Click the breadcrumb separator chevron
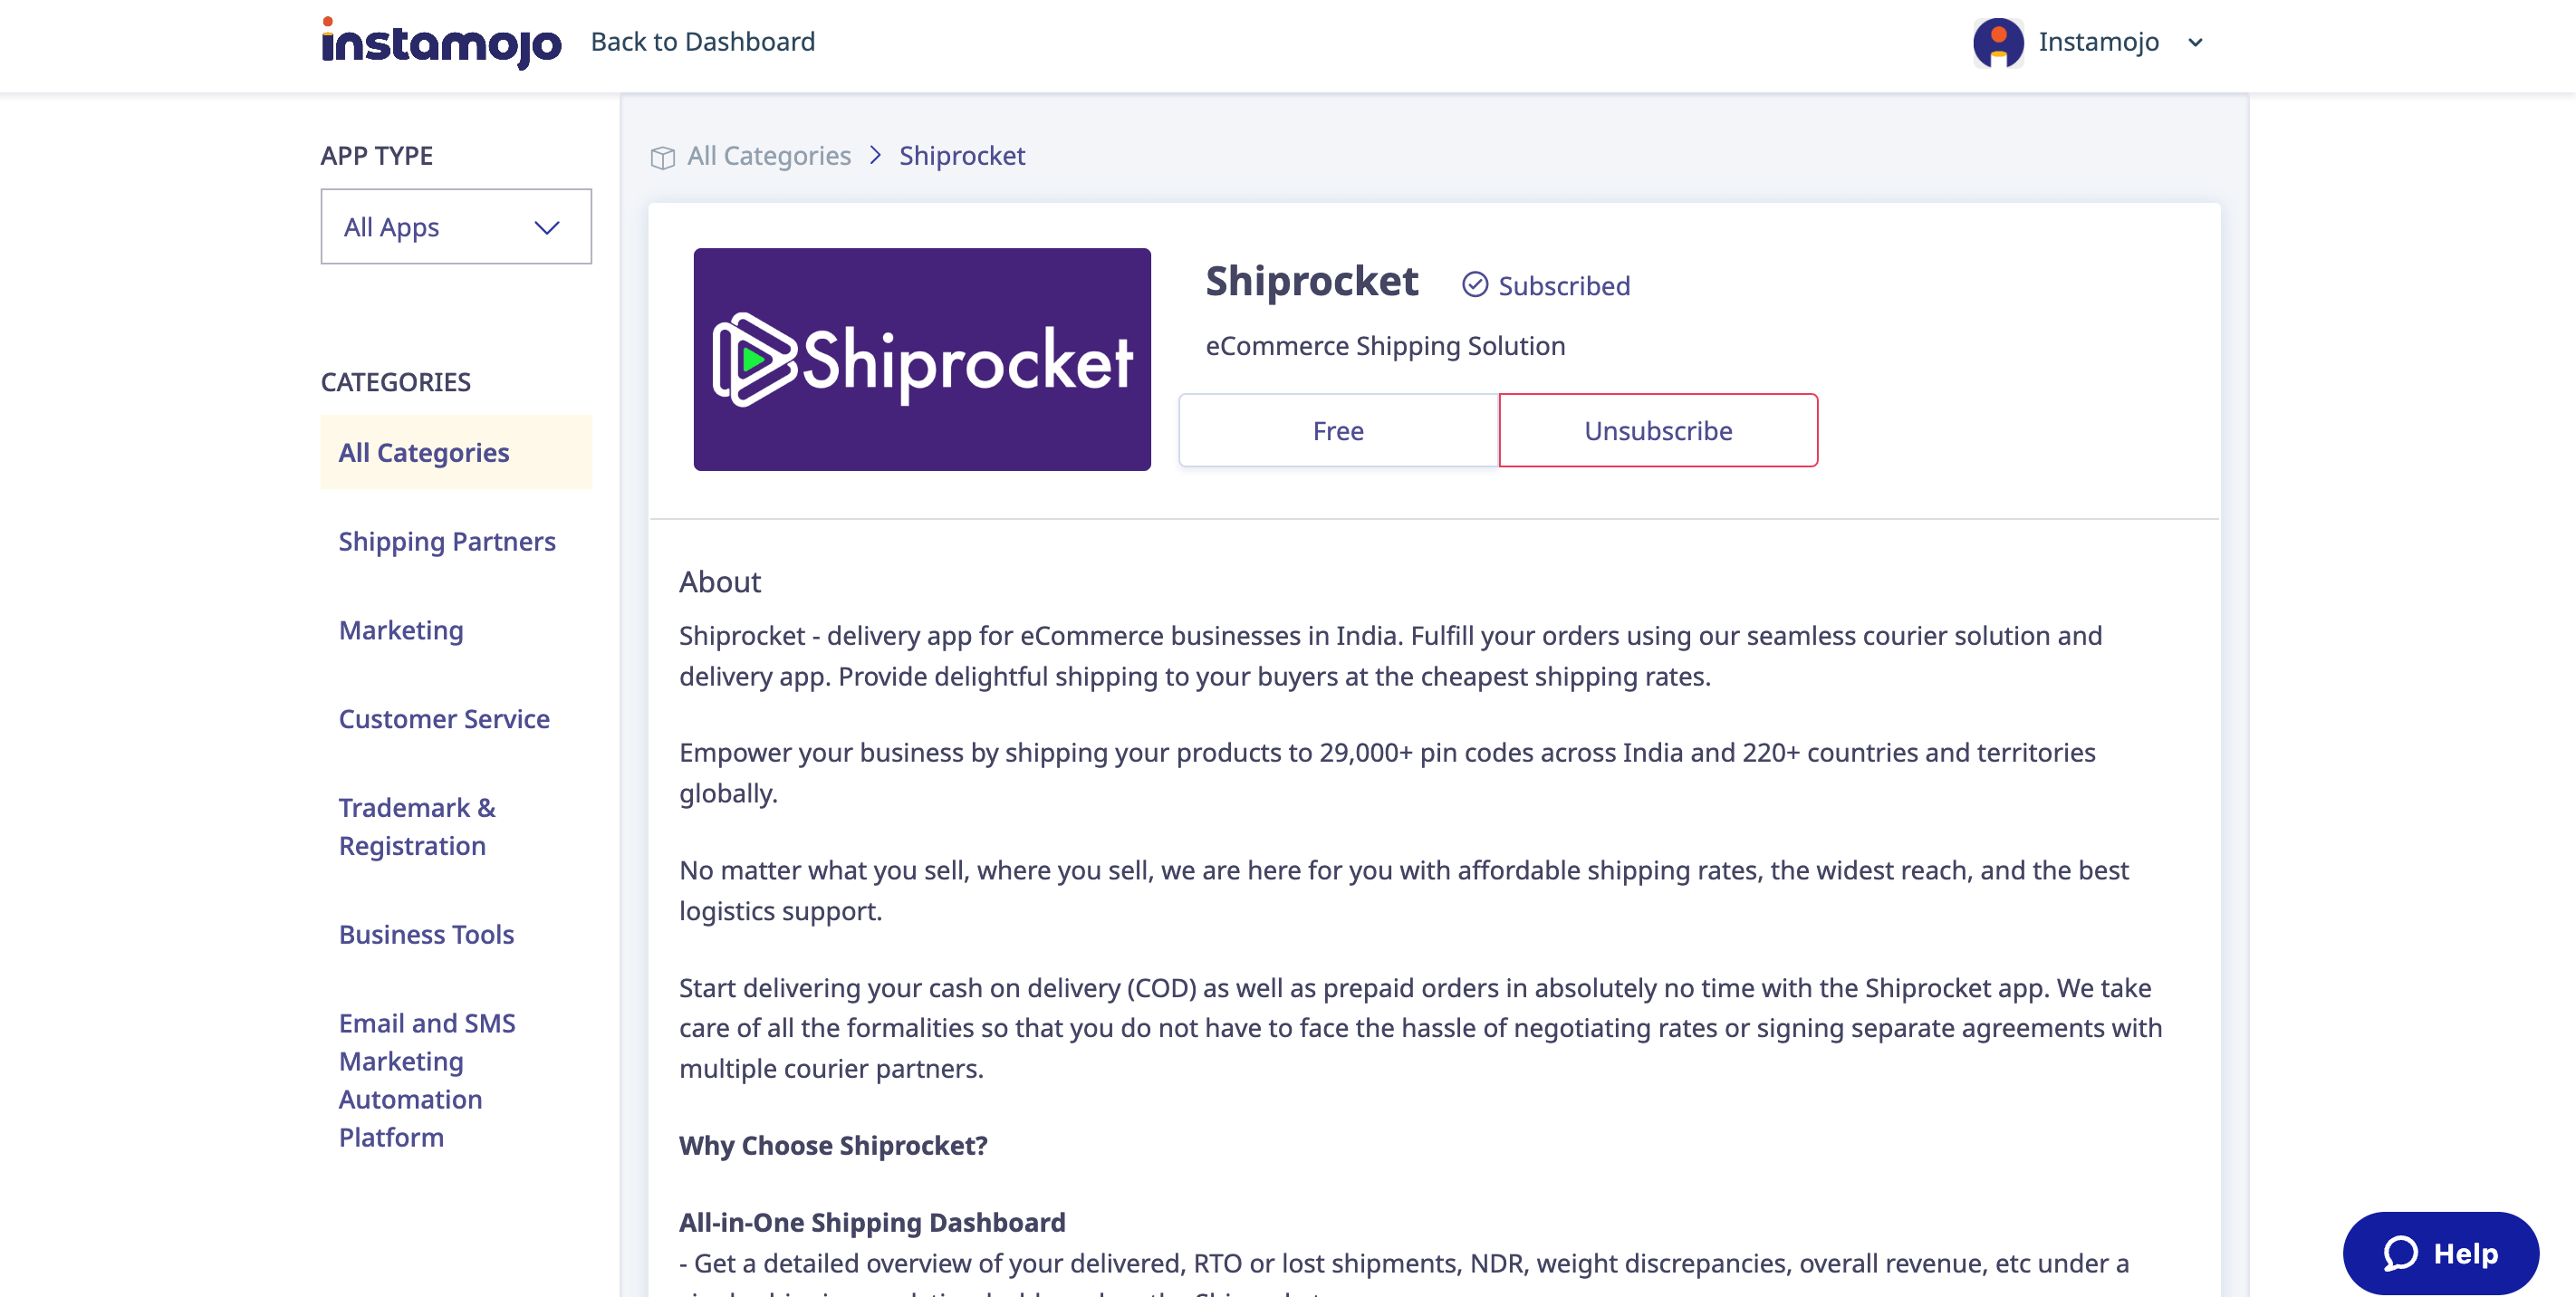Image resolution: width=2576 pixels, height=1297 pixels. [875, 155]
